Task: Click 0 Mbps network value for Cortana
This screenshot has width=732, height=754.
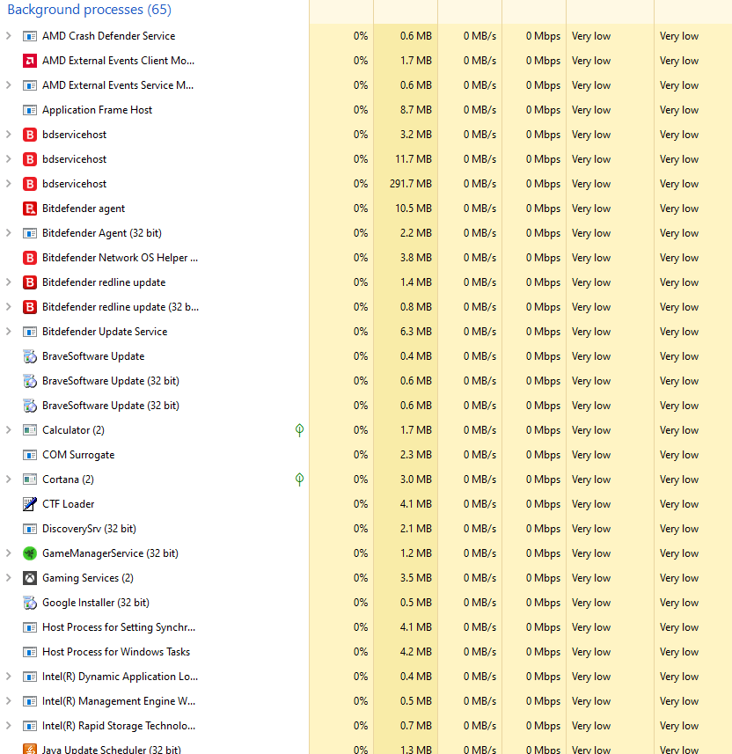Action: click(x=543, y=479)
